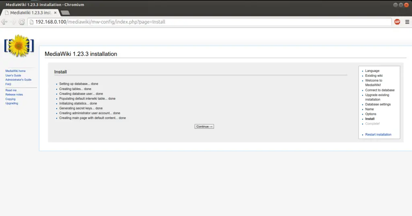Click the greyed Complete! step
The image size is (412, 216).
tap(372, 124)
